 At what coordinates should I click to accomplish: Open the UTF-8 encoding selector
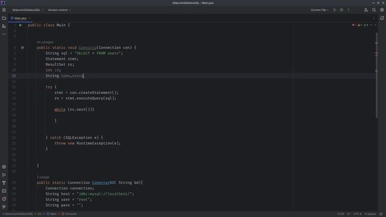pos(358,214)
